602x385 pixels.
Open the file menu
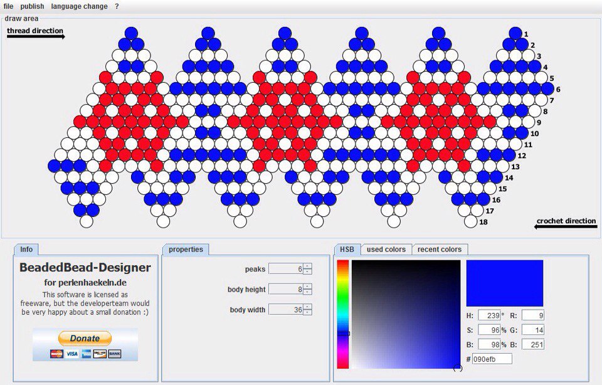(x=8, y=6)
